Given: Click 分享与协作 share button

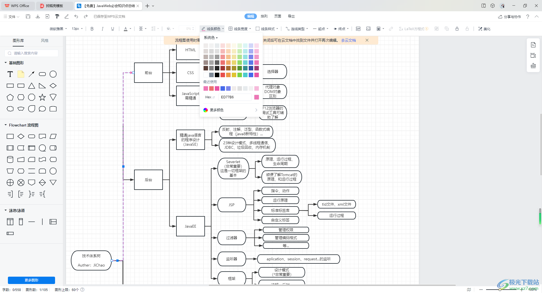Looking at the screenshot, I should (x=510, y=17).
